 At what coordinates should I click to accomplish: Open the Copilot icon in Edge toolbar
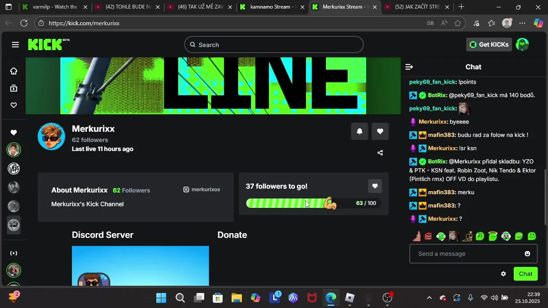pyautogui.click(x=538, y=23)
